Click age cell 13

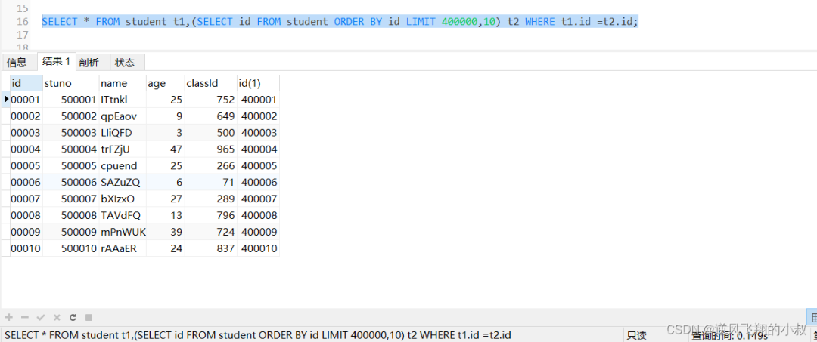(x=166, y=215)
